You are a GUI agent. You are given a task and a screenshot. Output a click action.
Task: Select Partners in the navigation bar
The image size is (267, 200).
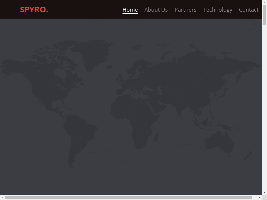(x=185, y=10)
